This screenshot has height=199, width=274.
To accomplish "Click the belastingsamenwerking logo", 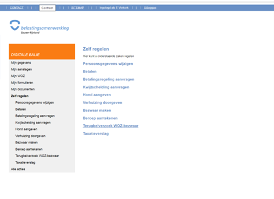I will click(40, 27).
